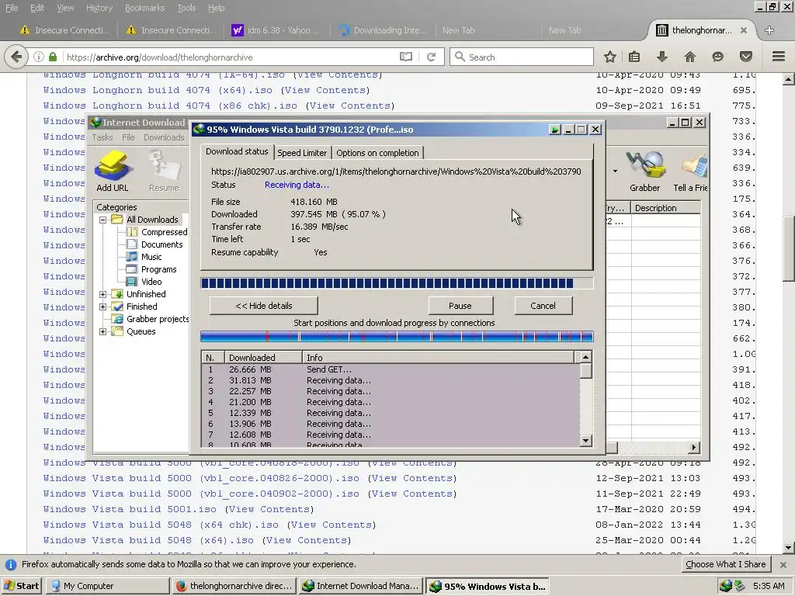Screen dimensions: 795x596
Task: Bookmark this page with the star icon
Action: pyautogui.click(x=610, y=57)
